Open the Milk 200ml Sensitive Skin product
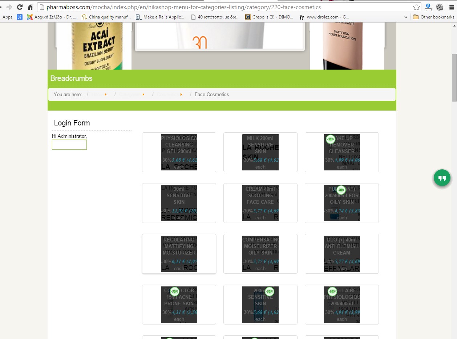Viewport: 457px width, 339px height. (260, 152)
